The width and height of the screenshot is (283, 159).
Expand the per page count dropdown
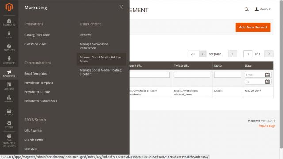tap(203, 54)
